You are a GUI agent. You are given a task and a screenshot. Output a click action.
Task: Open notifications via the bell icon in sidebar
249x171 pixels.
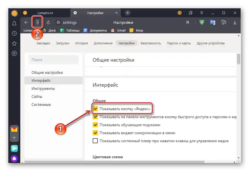pos(14,23)
